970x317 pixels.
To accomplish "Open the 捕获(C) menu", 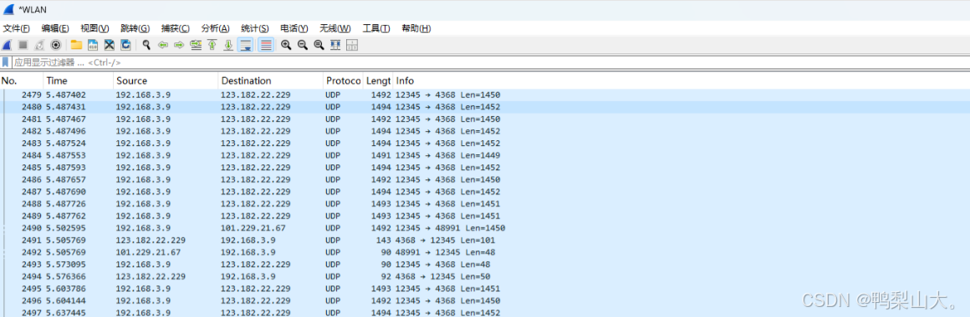I will click(176, 28).
